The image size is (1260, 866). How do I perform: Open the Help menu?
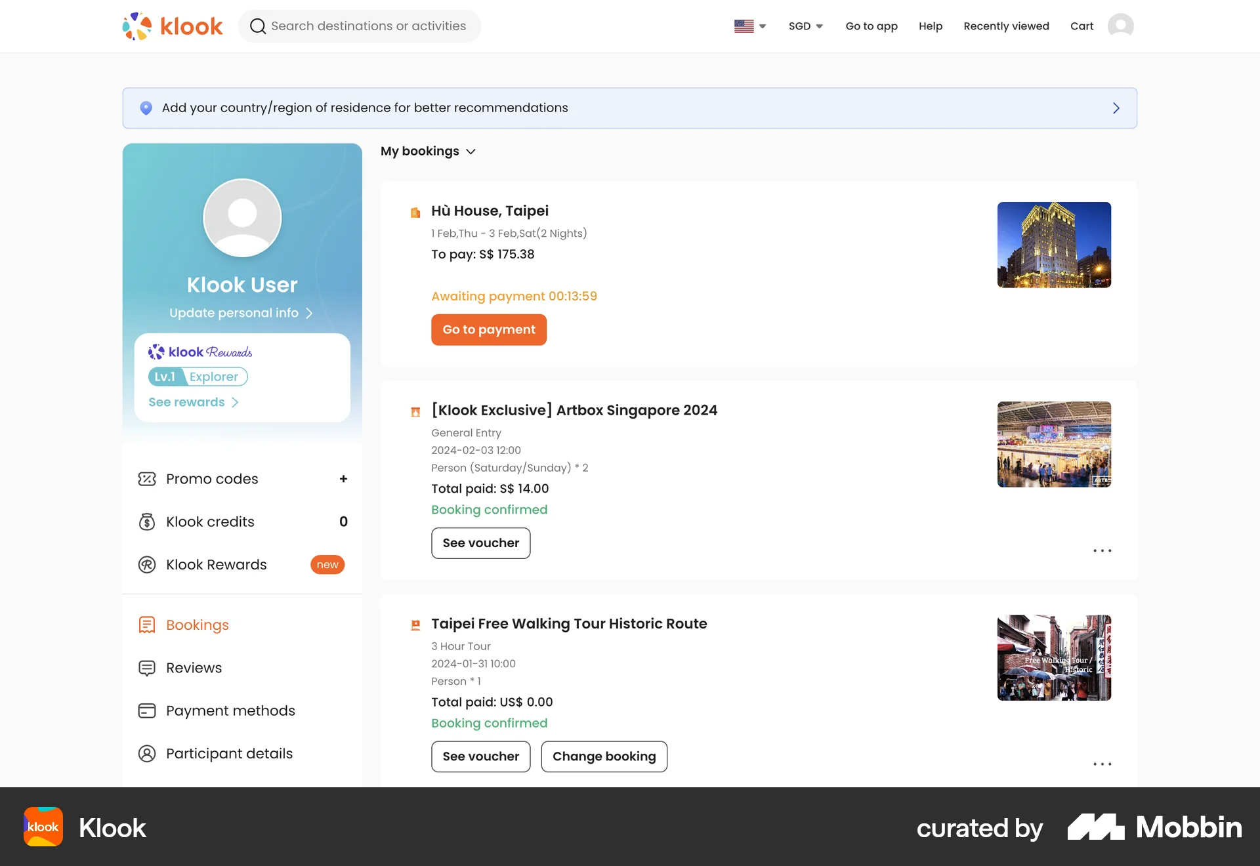(x=930, y=26)
